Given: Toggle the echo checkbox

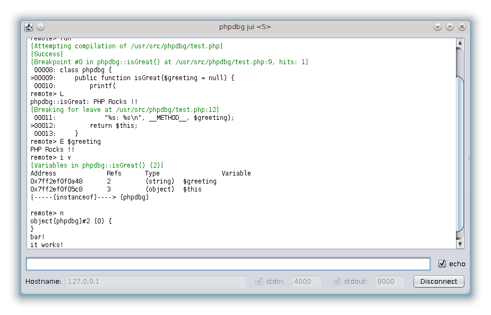Looking at the screenshot, I should (442, 264).
